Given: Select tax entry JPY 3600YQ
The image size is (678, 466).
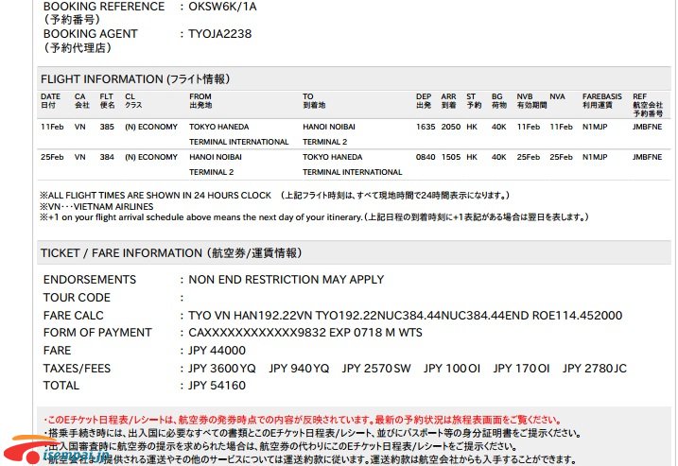Looking at the screenshot, I should coord(222,369).
